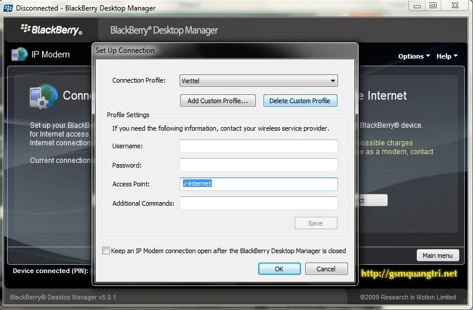
Task: Click inside the Password field
Action: pos(259,165)
